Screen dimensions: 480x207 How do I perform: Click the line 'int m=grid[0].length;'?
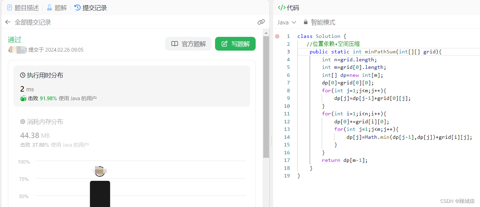point(354,67)
